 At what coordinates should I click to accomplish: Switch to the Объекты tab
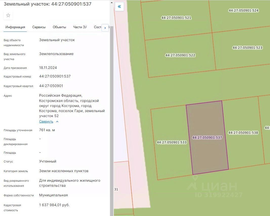pyautogui.click(x=59, y=27)
